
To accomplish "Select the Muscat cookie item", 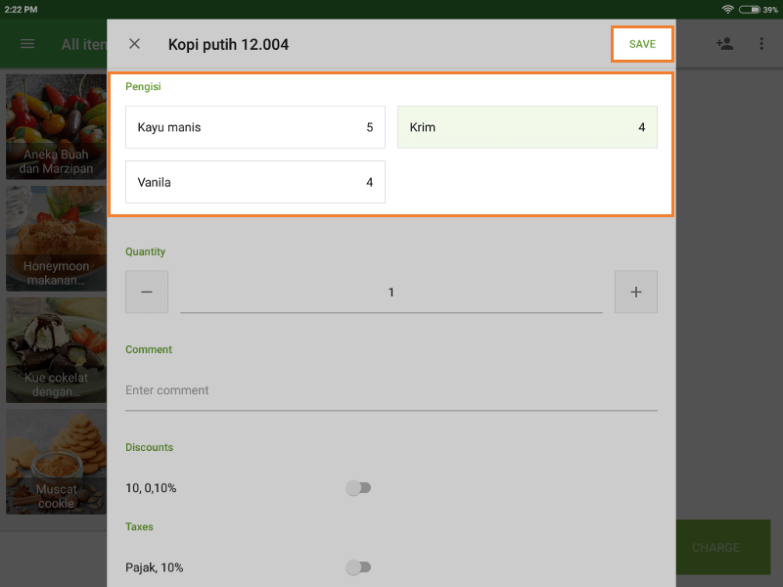I will coord(56,461).
